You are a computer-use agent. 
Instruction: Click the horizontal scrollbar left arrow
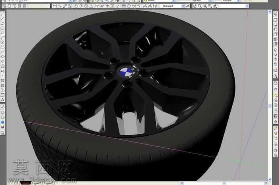(x=182, y=183)
